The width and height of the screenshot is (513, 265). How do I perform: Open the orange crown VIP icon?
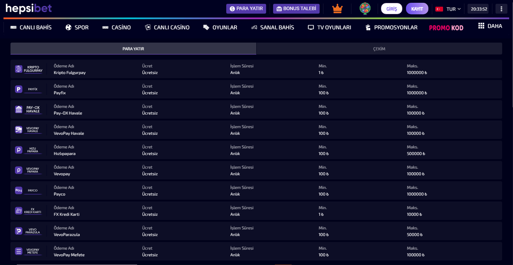(x=337, y=9)
